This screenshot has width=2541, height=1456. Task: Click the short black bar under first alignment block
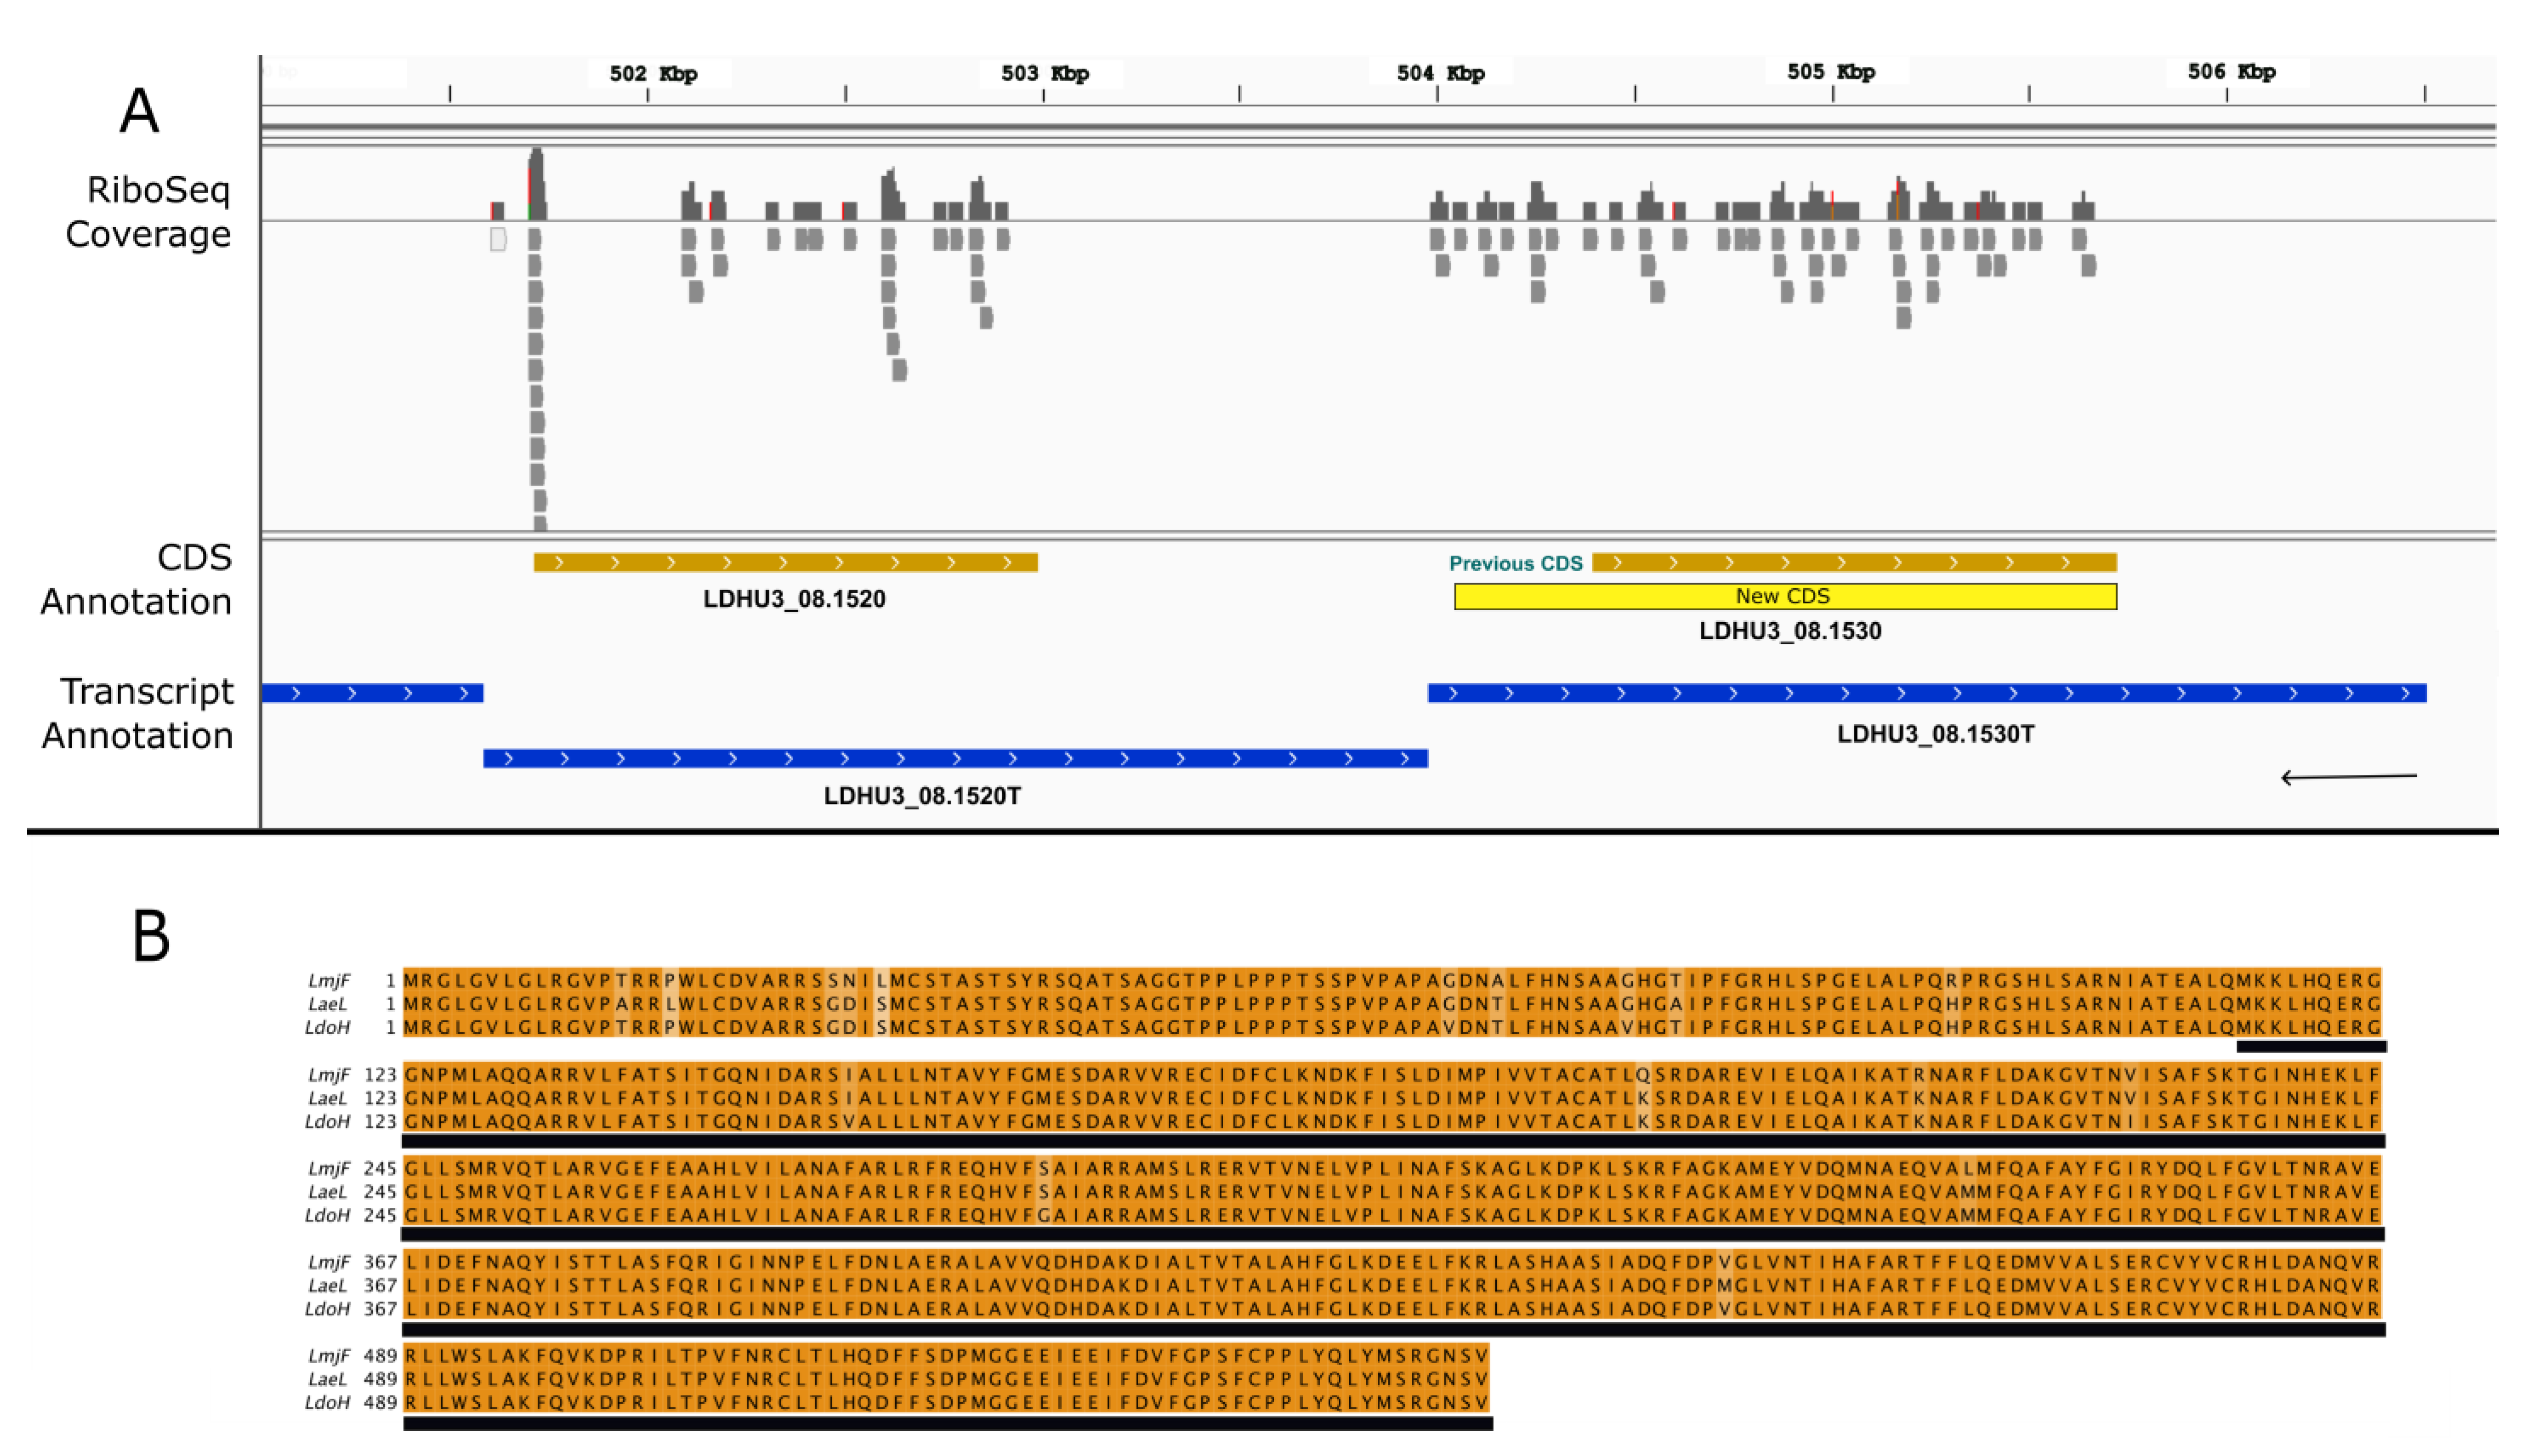tap(2311, 1047)
